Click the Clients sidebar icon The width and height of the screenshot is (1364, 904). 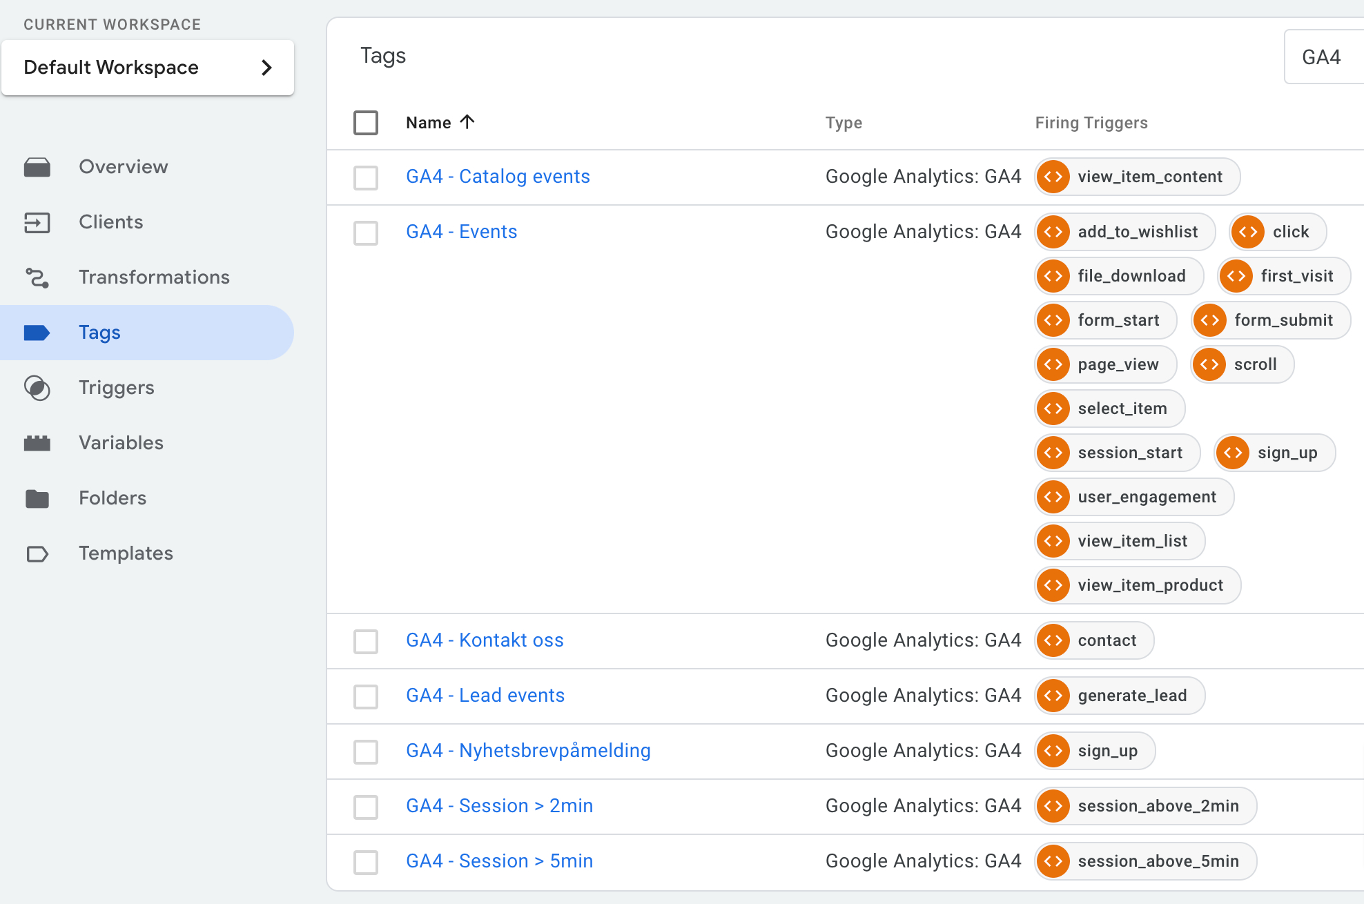click(x=37, y=222)
